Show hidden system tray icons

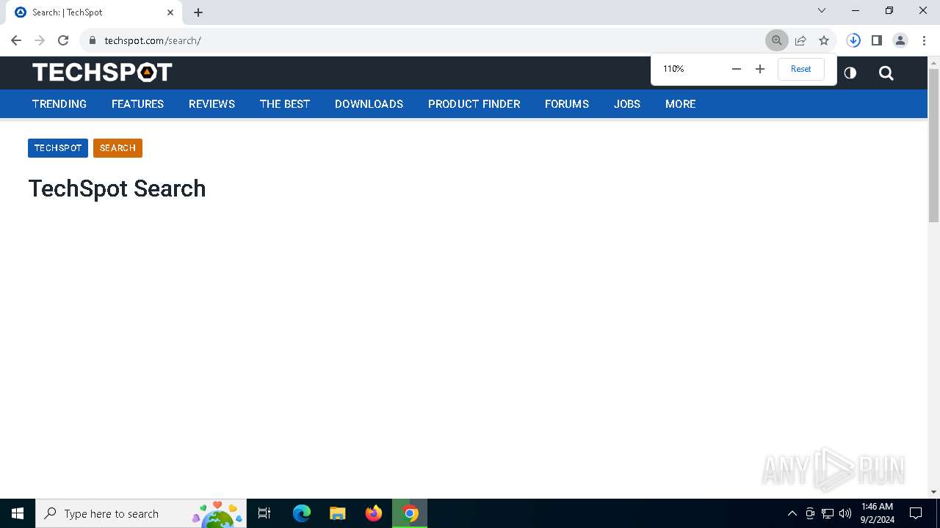tap(792, 513)
